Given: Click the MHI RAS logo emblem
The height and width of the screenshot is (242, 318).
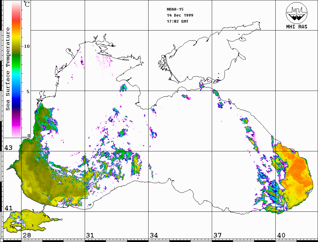Looking at the screenshot, I should click(297, 13).
